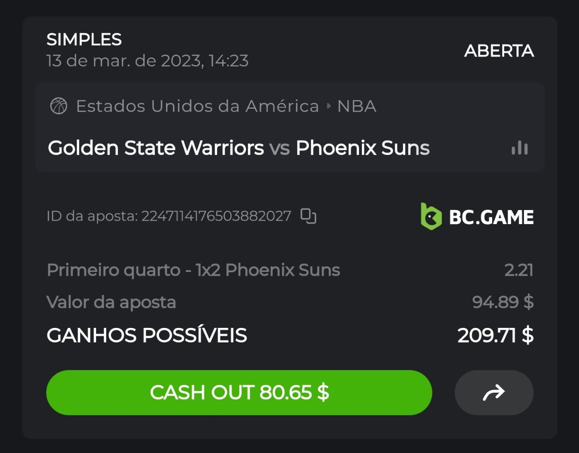The width and height of the screenshot is (579, 453).
Task: Click the ABERTA bet status label
Action: (x=499, y=51)
